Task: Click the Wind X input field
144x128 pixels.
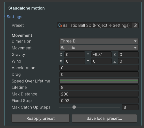Action: [75, 61]
